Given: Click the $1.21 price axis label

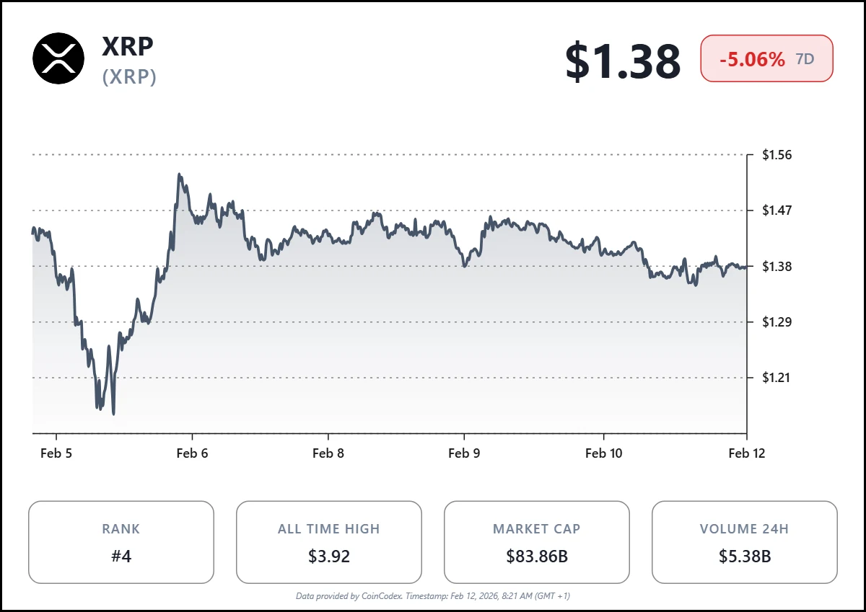Looking at the screenshot, I should click(x=777, y=377).
